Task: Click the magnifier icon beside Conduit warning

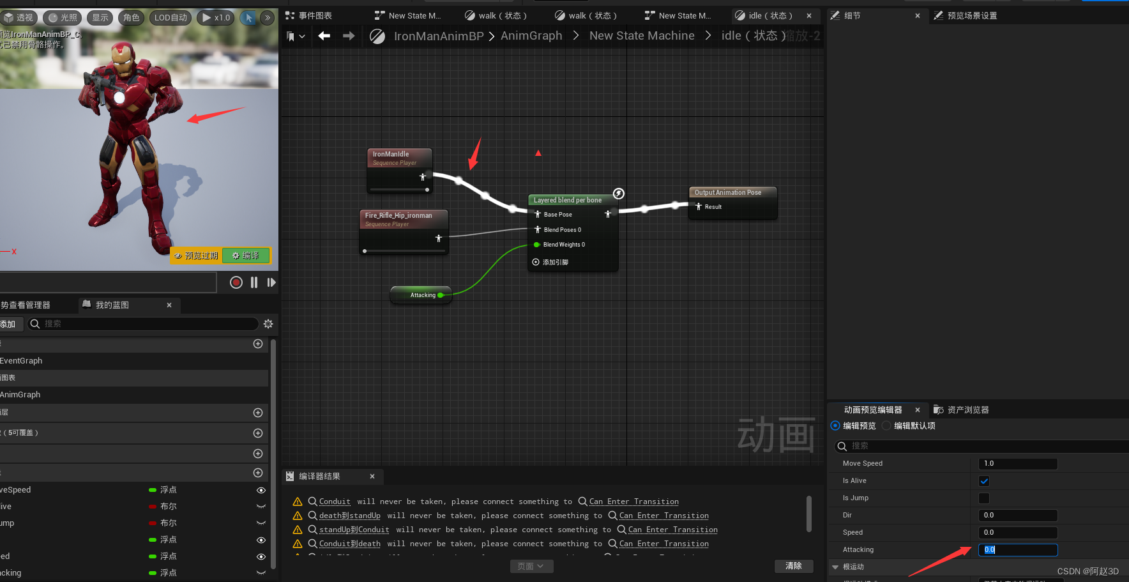Action: [x=312, y=502]
